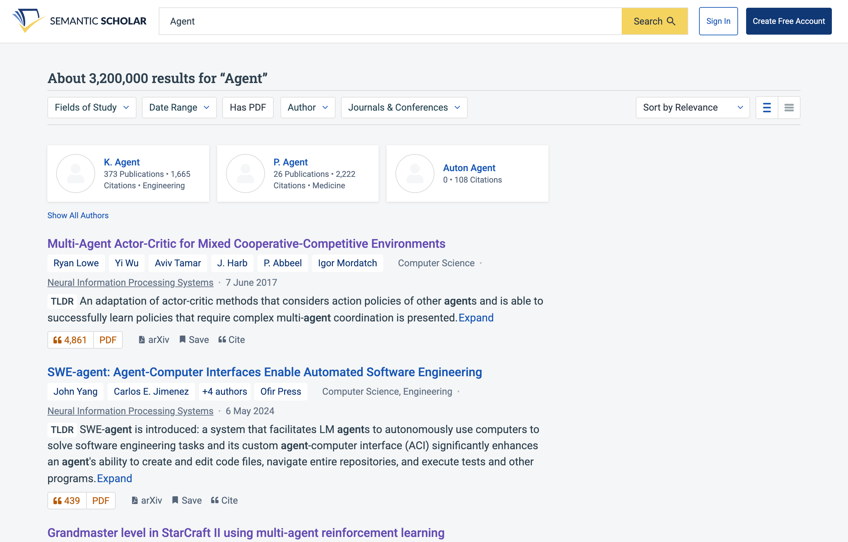Open PDF of the SWE-agent paper

coord(101,500)
